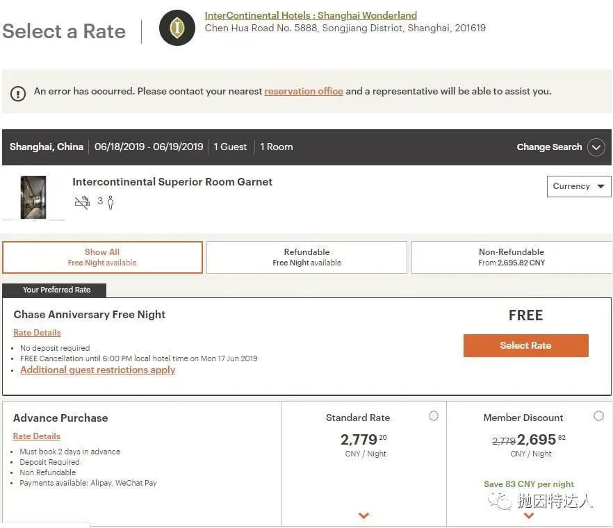613x528 pixels.
Task: Click the 2,695 Member Discount price
Action: (x=541, y=440)
